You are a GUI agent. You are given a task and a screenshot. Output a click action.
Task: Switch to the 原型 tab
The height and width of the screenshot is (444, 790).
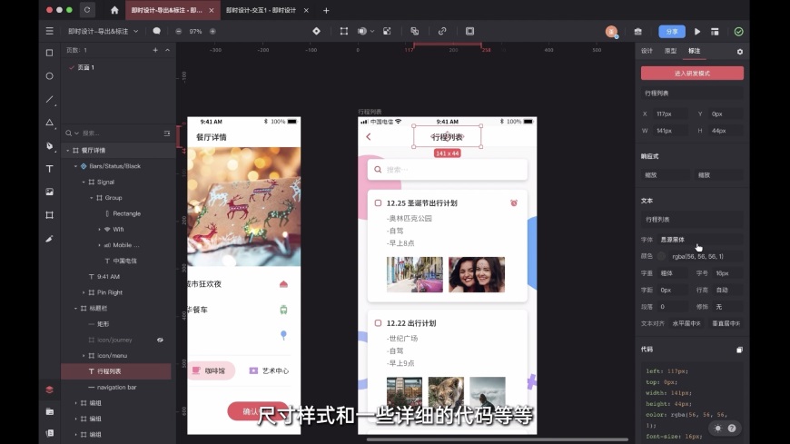(x=671, y=51)
